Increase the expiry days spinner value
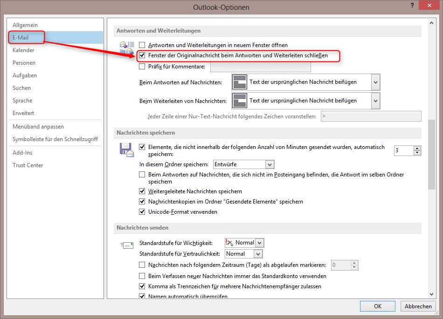Viewport: 443px width, 319px height. pos(354,263)
